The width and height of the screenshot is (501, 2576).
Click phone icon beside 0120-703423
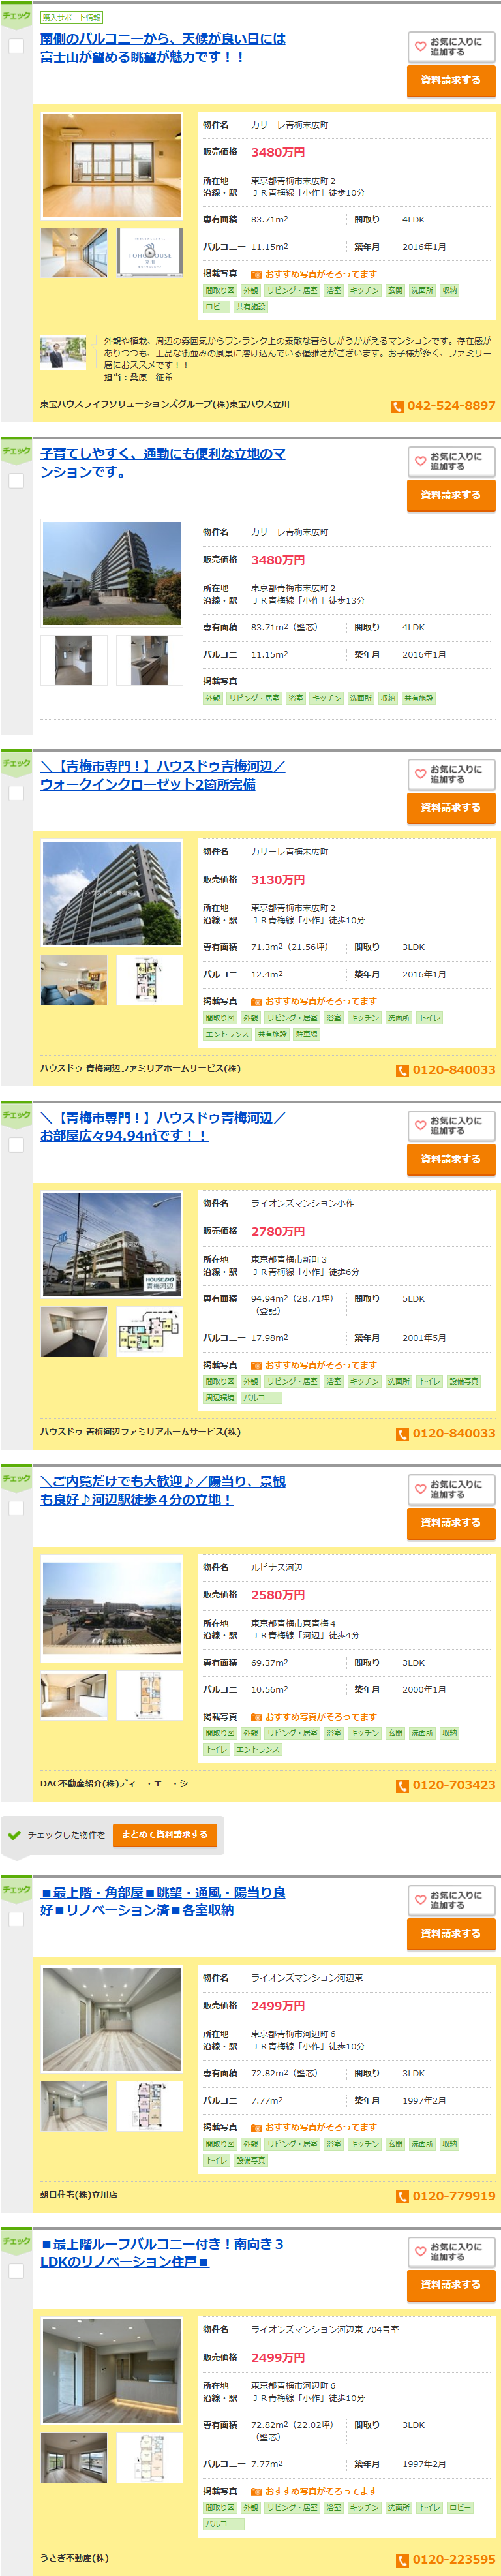(x=402, y=1785)
